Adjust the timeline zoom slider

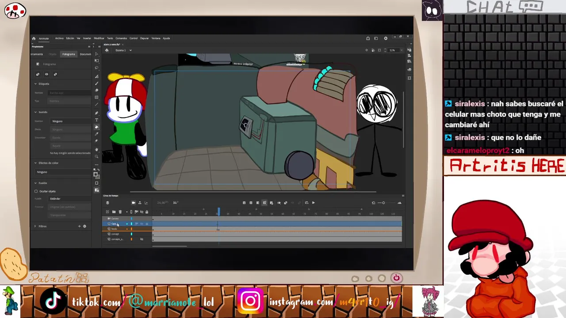(x=383, y=203)
